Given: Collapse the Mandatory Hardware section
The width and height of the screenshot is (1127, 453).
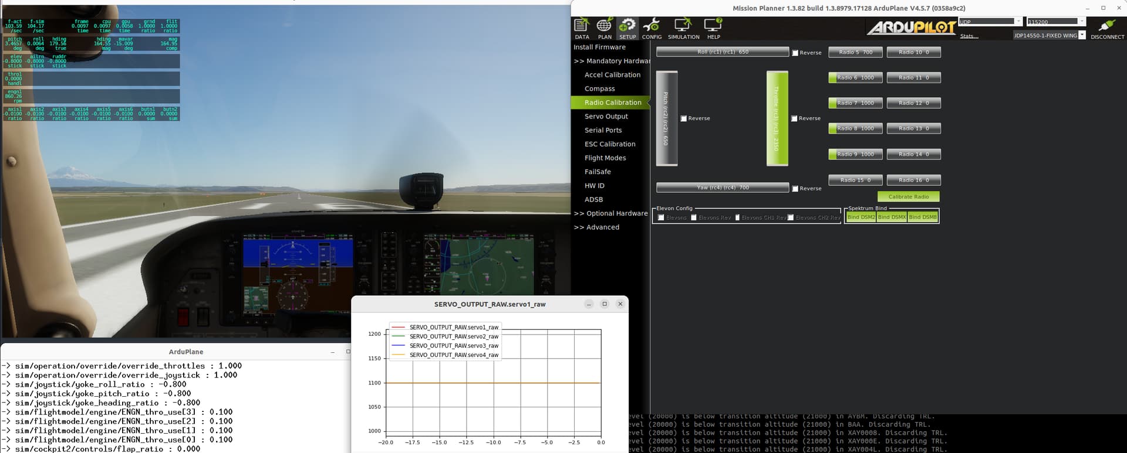Looking at the screenshot, I should [x=612, y=61].
